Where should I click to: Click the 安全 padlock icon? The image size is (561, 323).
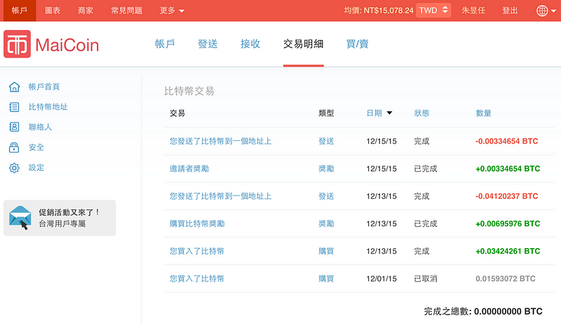pyautogui.click(x=14, y=148)
